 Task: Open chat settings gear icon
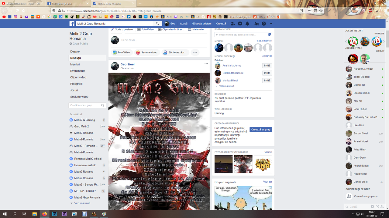372,206
